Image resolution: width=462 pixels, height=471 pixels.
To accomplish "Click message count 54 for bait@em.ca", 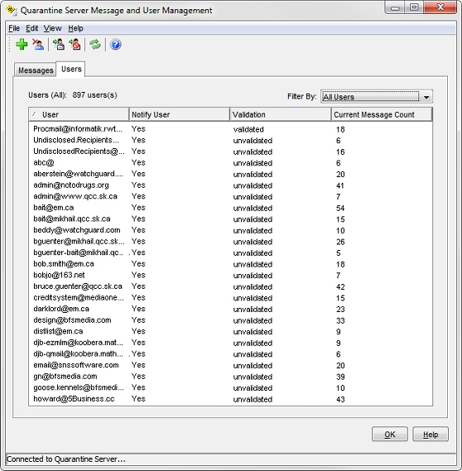I will click(340, 208).
